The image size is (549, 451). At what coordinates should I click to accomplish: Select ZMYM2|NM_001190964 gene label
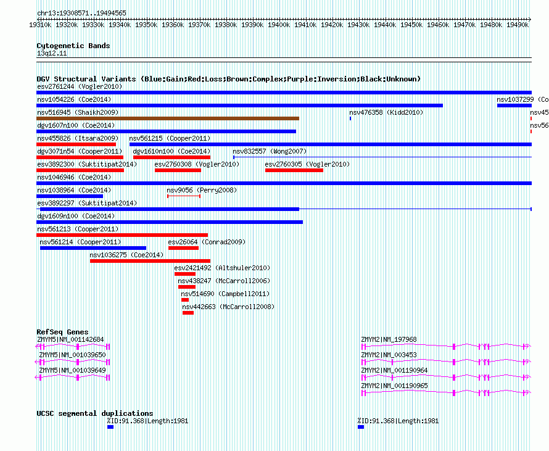coord(394,370)
